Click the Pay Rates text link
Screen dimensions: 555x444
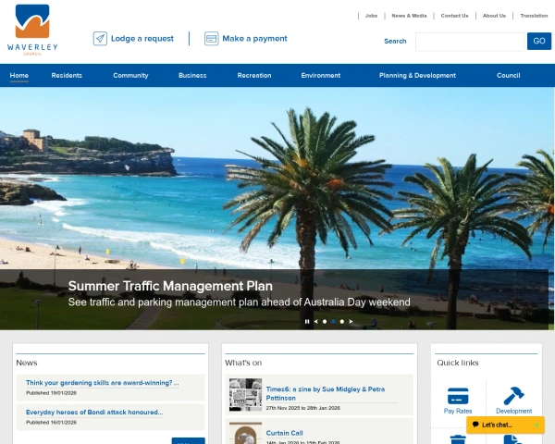pos(458,411)
